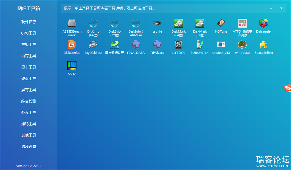Select the ssdlife chip icon
Viewport: 291px width, 170px height.
pyautogui.click(x=157, y=23)
